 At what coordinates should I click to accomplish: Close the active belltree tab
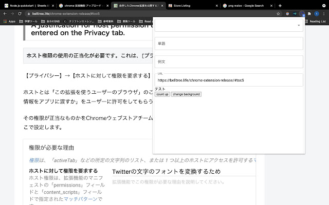pyautogui.click(x=162, y=6)
